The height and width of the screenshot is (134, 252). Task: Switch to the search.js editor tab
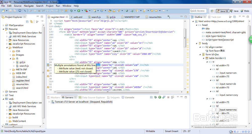[94, 17]
